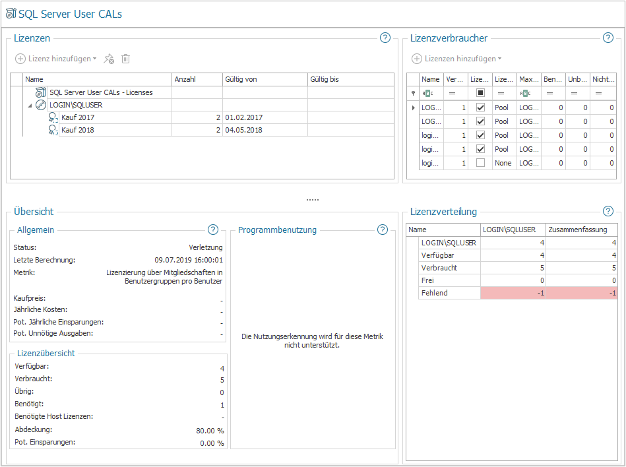The width and height of the screenshot is (626, 467).
Task: Click the equals filter operator above the Pool values
Action: tap(501, 94)
